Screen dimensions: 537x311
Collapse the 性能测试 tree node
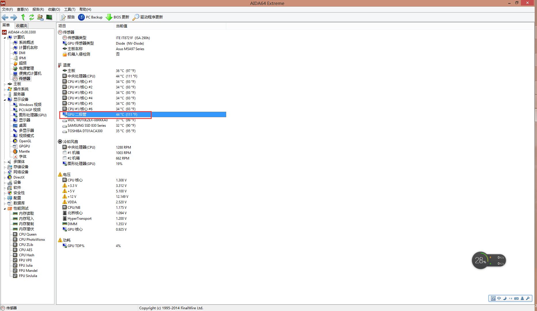[5, 209]
